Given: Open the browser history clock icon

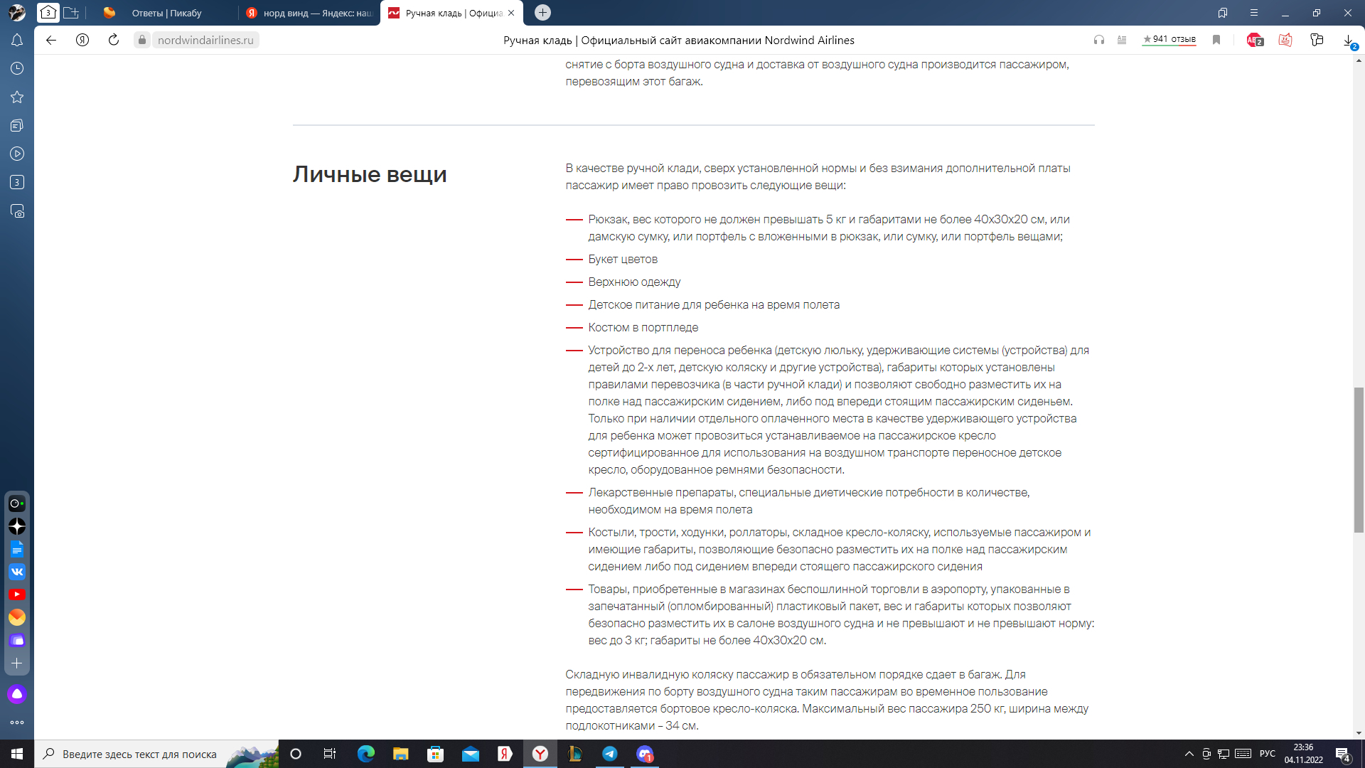Looking at the screenshot, I should 17,68.
